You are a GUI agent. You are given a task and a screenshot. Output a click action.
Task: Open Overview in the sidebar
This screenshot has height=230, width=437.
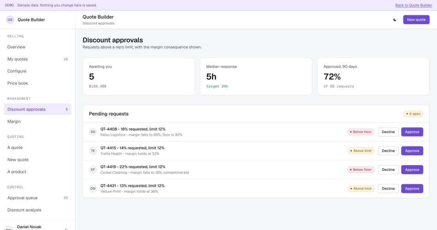coord(37,47)
